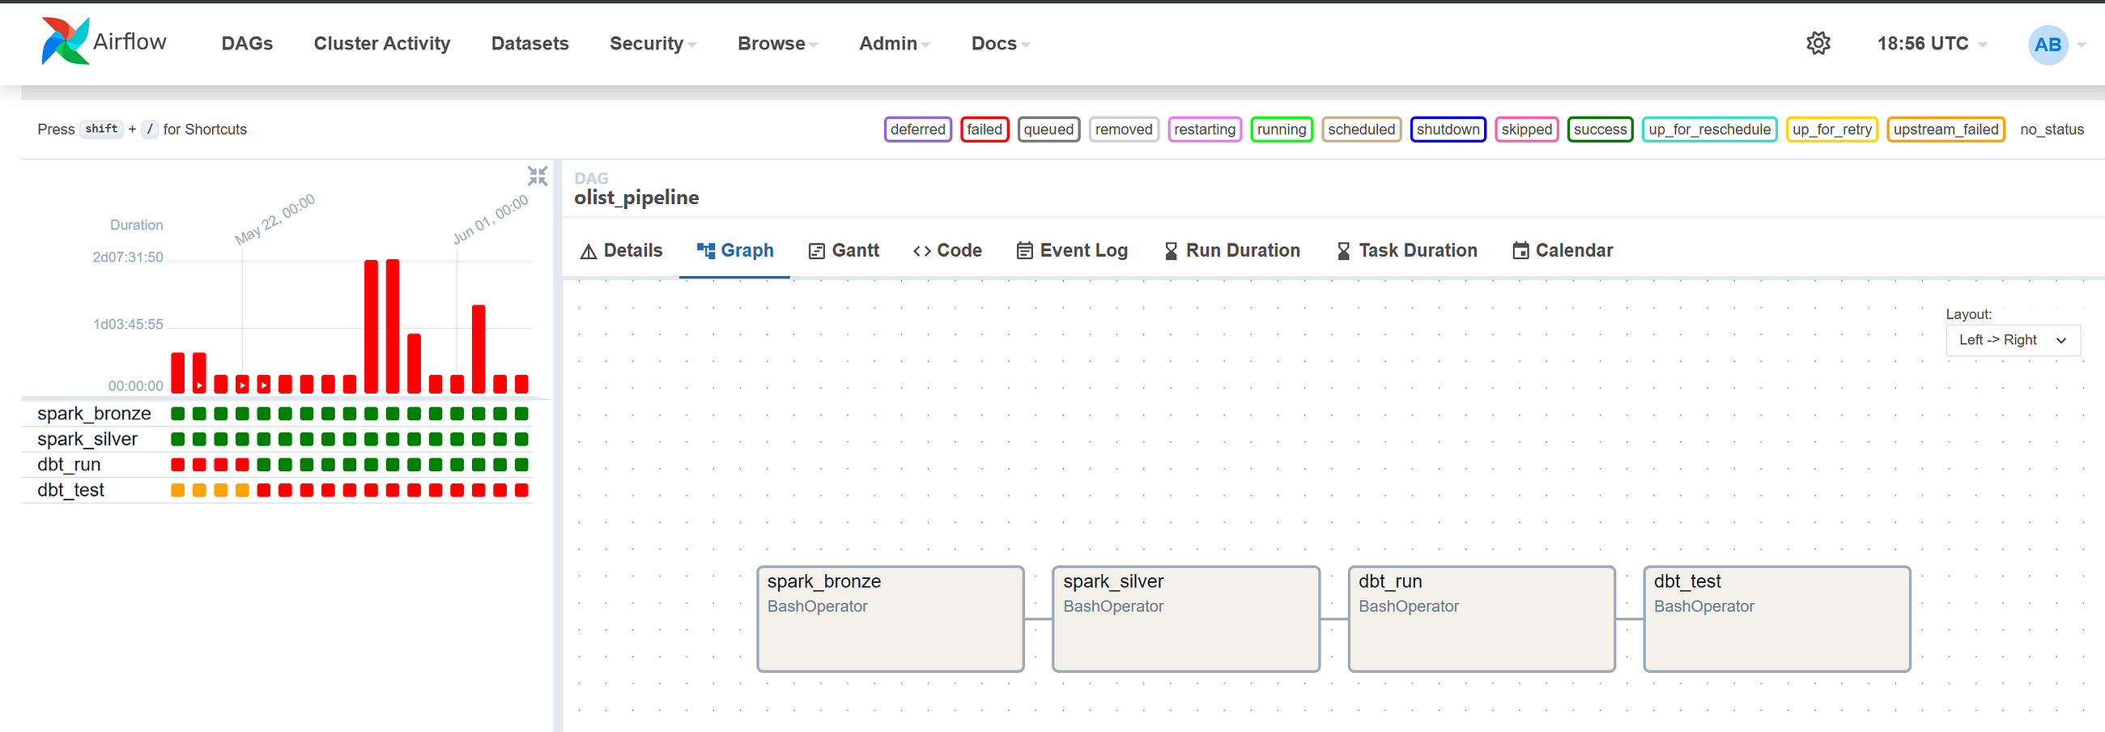2105x732 pixels.
Task: Go to Cluster Activity
Action: (x=381, y=43)
